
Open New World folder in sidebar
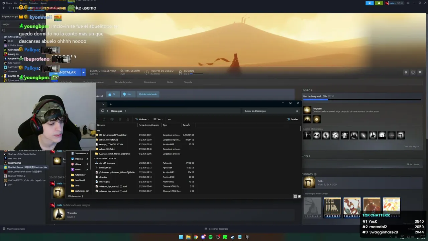[80, 180]
